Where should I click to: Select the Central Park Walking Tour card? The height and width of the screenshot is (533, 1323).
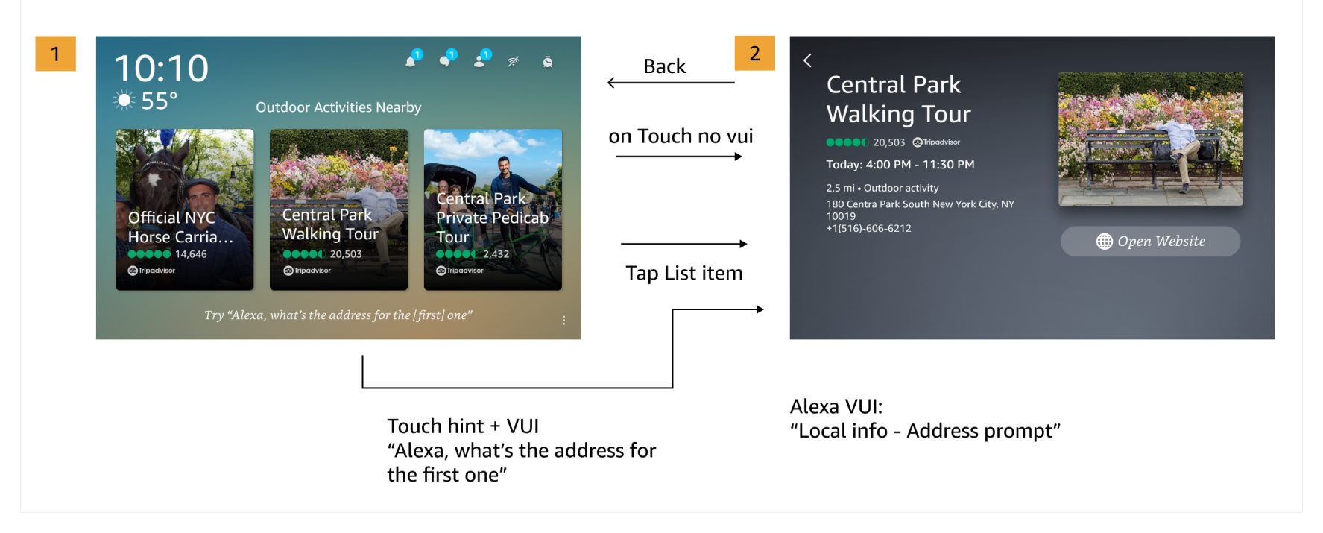tap(338, 209)
